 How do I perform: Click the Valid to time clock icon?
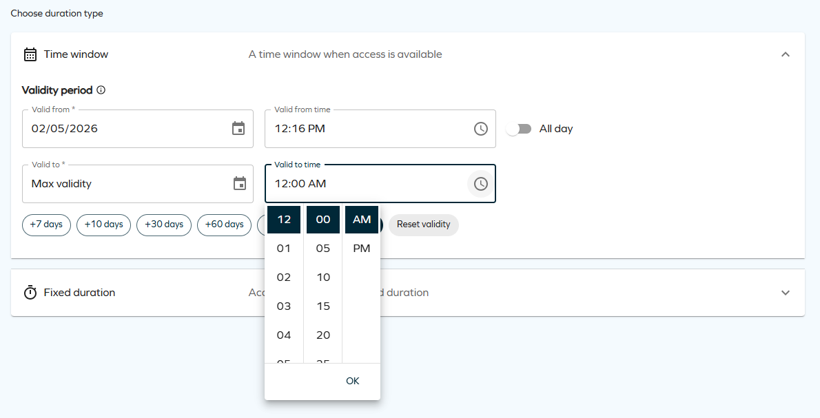[x=481, y=183]
